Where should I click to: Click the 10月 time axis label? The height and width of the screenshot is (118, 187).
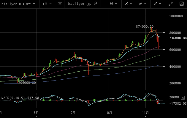tap(109, 113)
